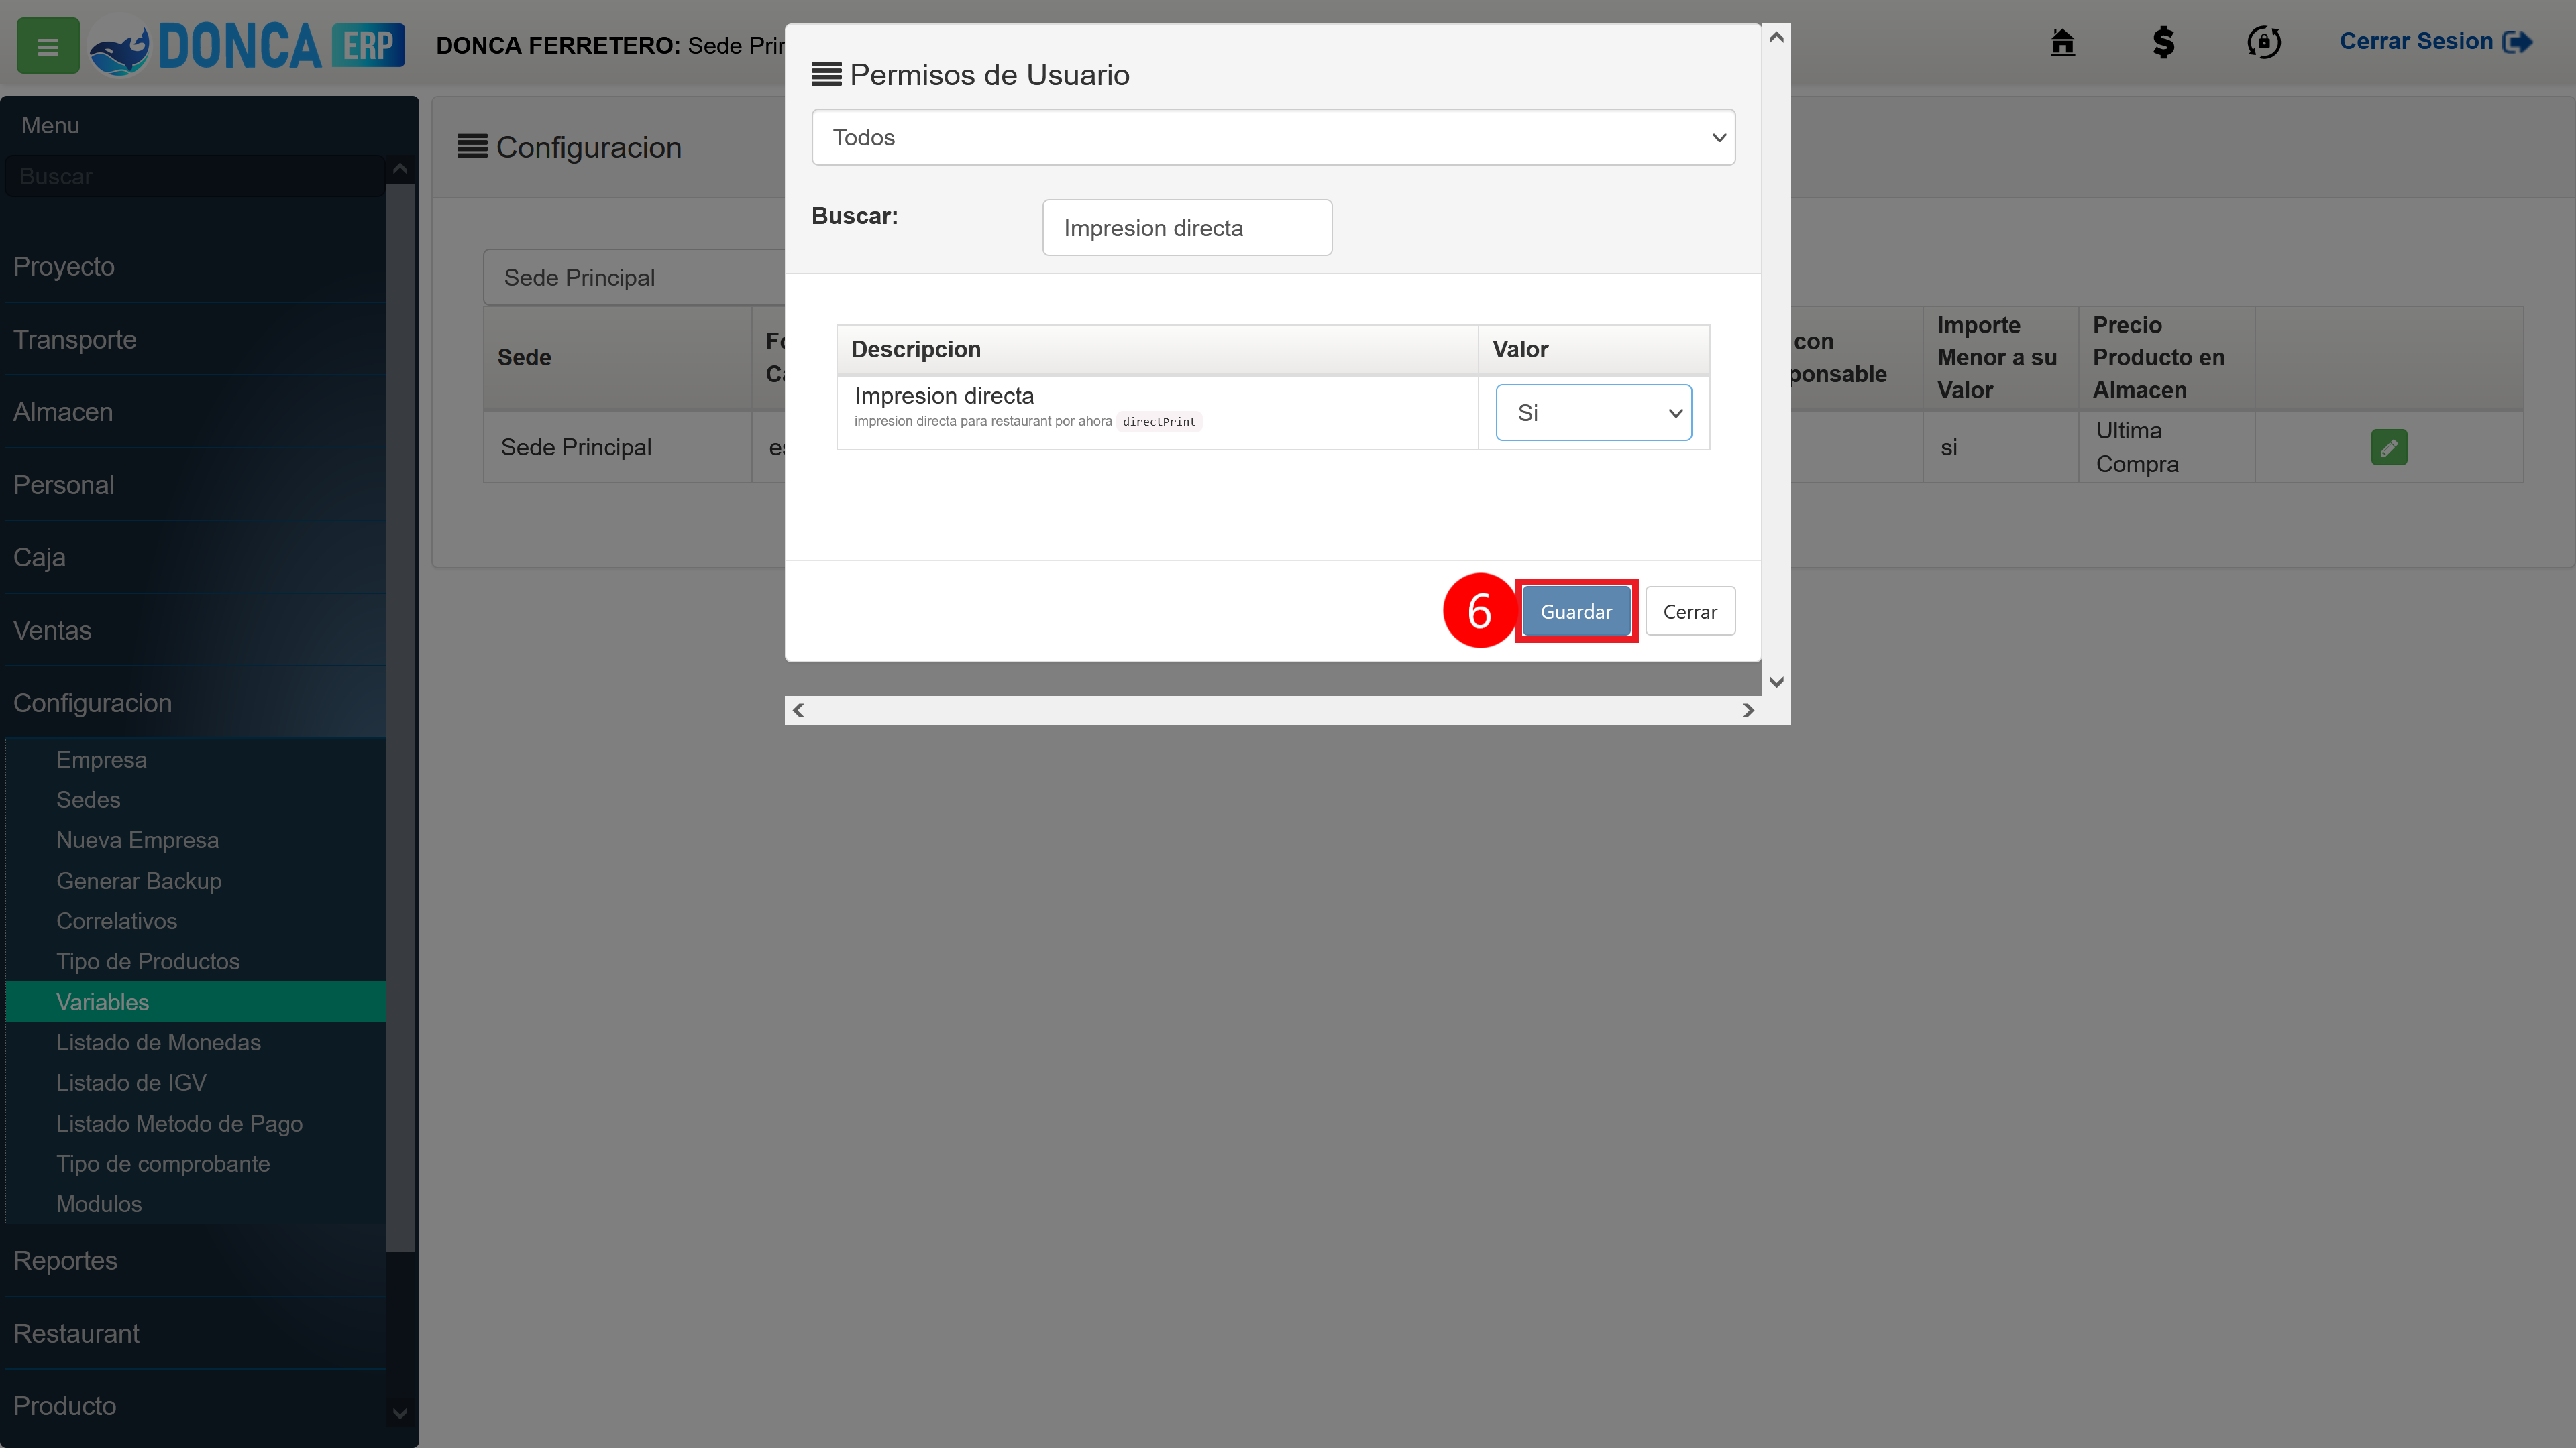The width and height of the screenshot is (2576, 1448).
Task: Click the Sede Principal table cell
Action: [x=617, y=448]
